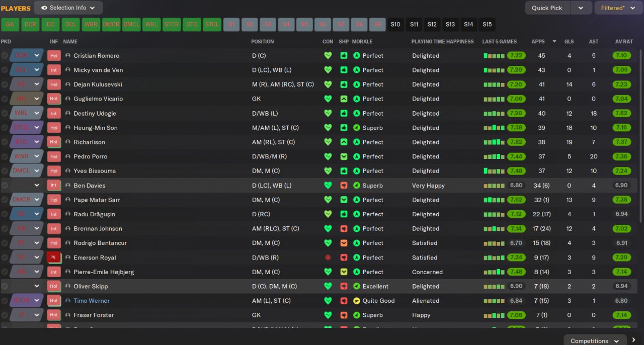The width and height of the screenshot is (644, 345).
Task: Toggle the picked checkmark for Heung-Min Son
Action: [5, 128]
